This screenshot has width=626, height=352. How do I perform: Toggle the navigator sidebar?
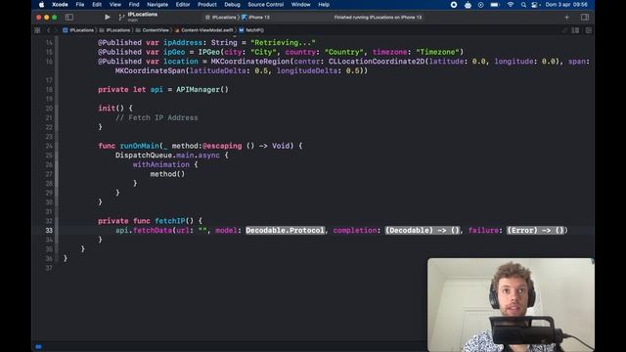click(69, 18)
